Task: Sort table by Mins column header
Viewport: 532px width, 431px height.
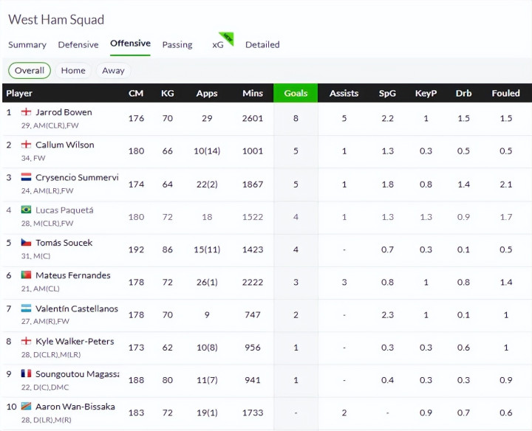Action: click(x=253, y=94)
